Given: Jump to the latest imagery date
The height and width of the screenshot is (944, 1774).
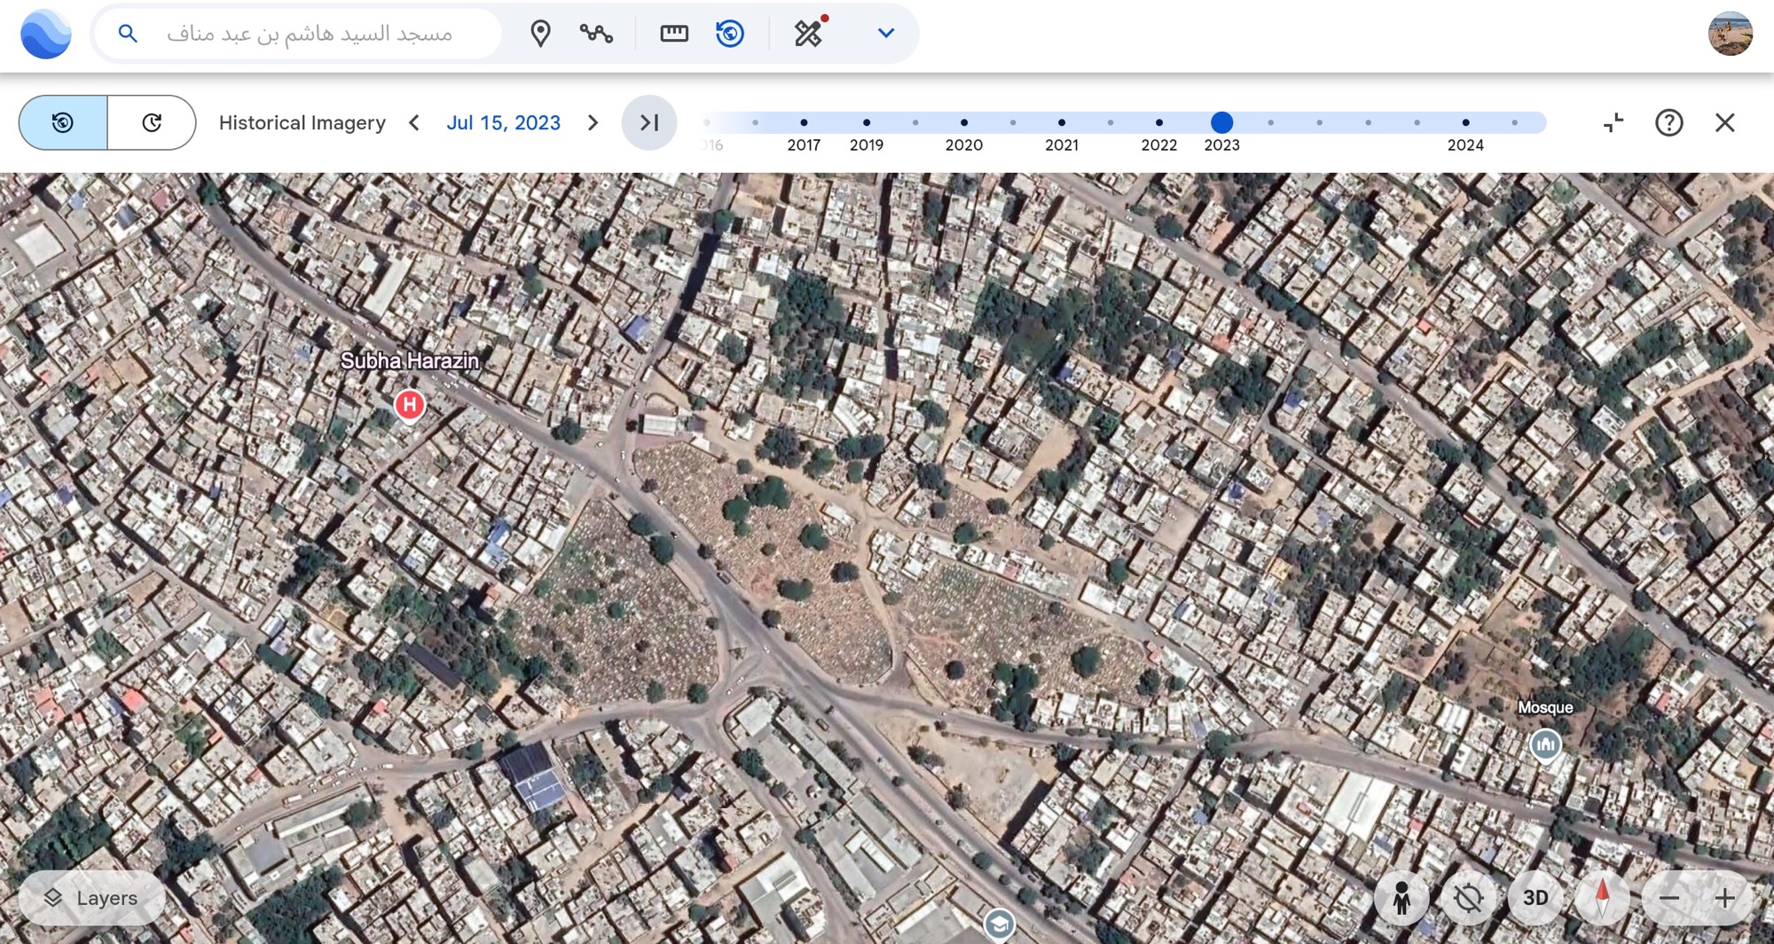Looking at the screenshot, I should 649,122.
